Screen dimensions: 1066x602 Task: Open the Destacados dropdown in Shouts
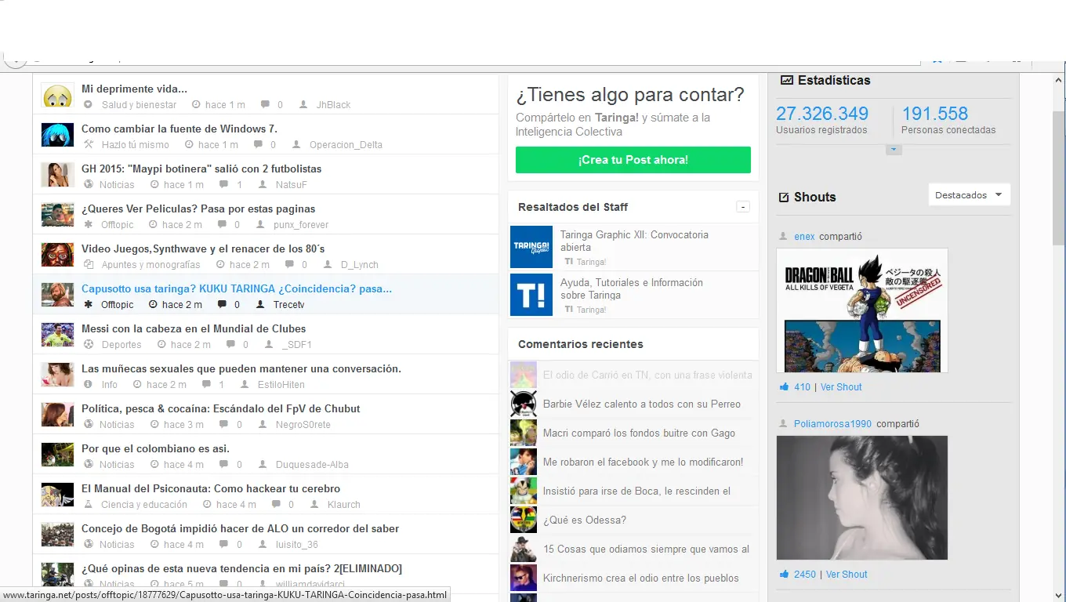[x=969, y=195]
